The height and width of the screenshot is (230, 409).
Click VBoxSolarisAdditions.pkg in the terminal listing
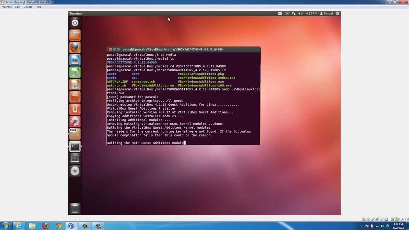[201, 74]
